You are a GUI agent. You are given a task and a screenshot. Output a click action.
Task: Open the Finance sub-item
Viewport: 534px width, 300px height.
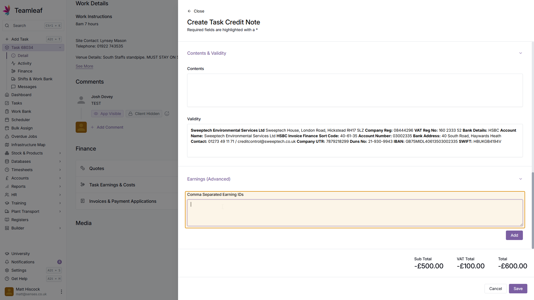tap(25, 71)
